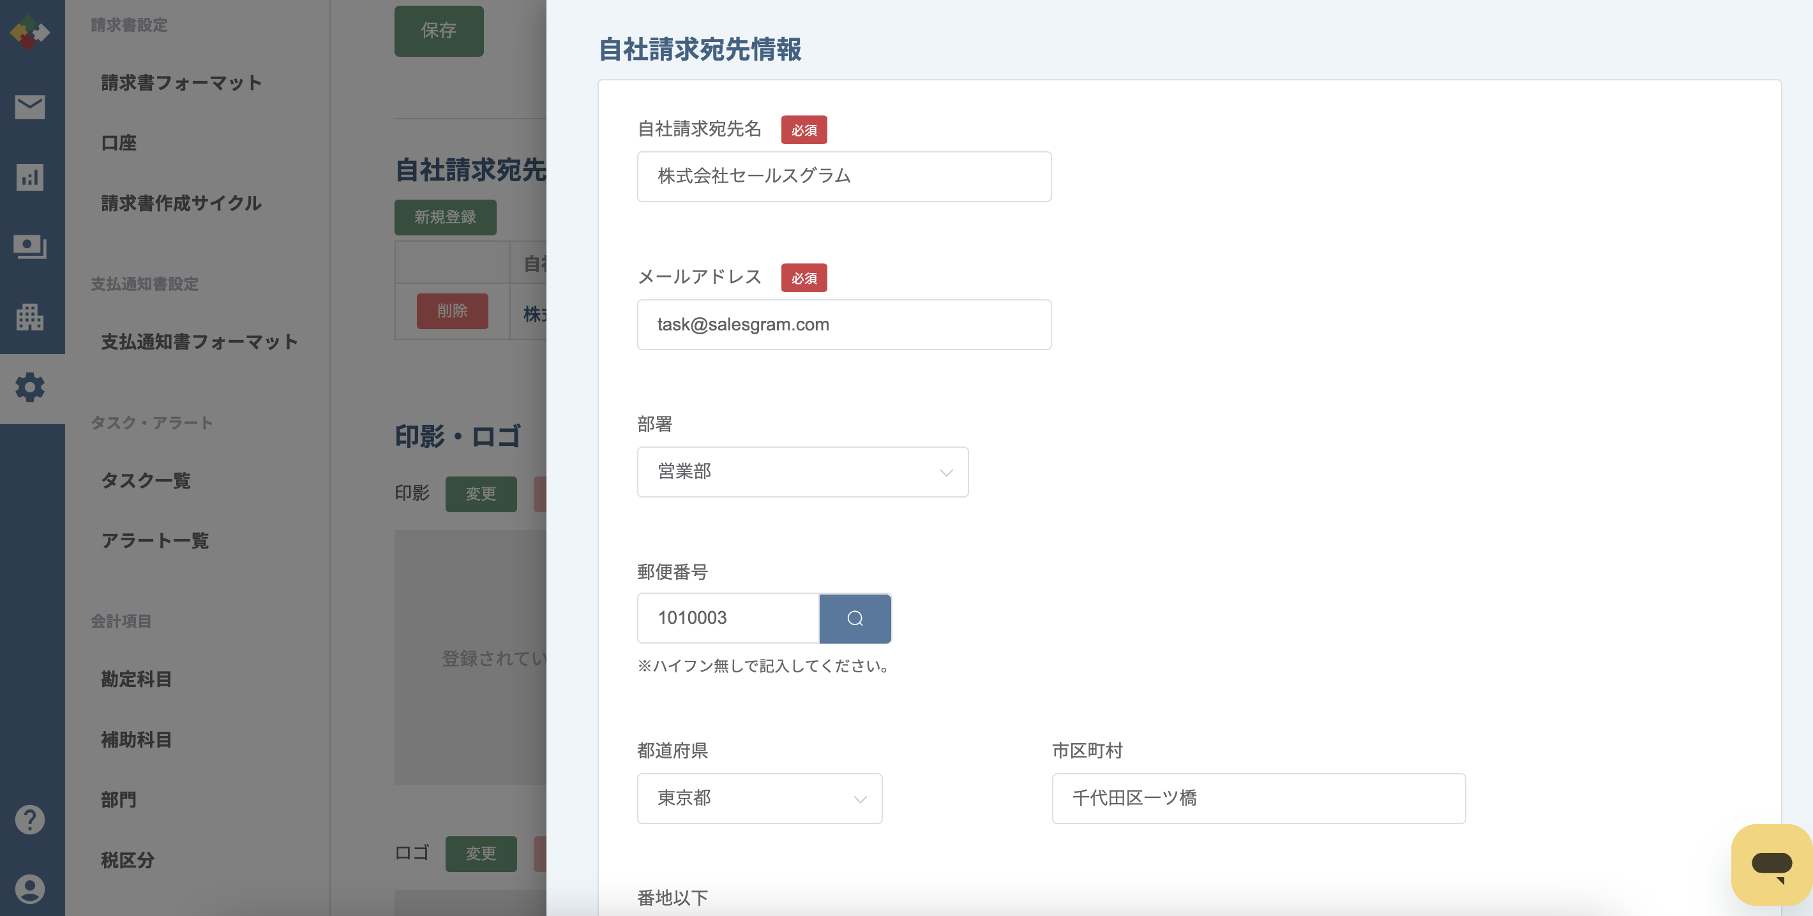Open 勘定科目 menu item

coord(137,679)
